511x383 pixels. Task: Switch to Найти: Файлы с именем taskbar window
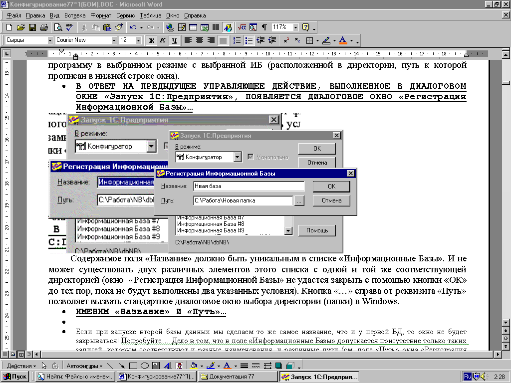tap(75, 377)
